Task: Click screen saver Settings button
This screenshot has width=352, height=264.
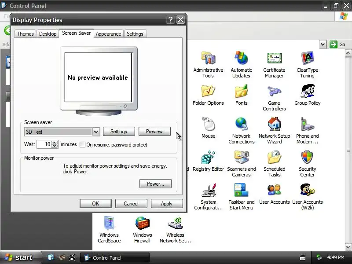Action: (119, 132)
